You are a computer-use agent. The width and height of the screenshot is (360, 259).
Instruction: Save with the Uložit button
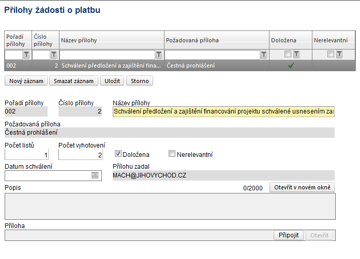click(x=112, y=81)
